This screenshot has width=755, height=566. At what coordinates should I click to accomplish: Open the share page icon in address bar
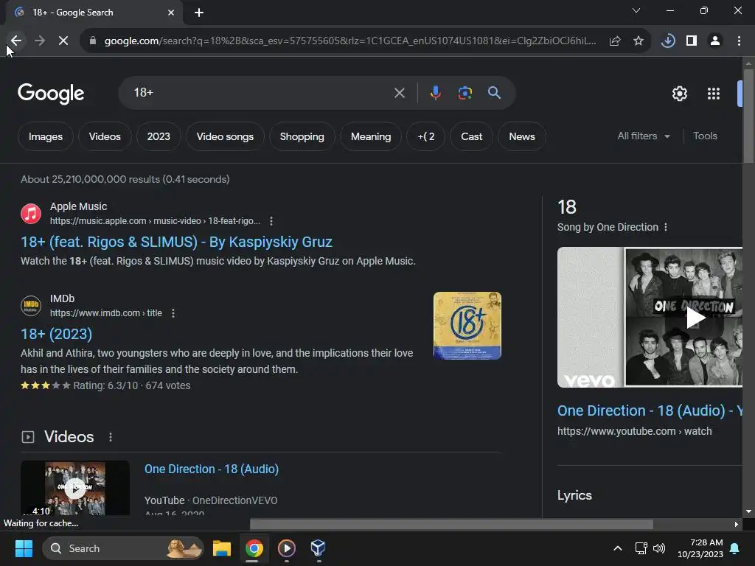614,41
